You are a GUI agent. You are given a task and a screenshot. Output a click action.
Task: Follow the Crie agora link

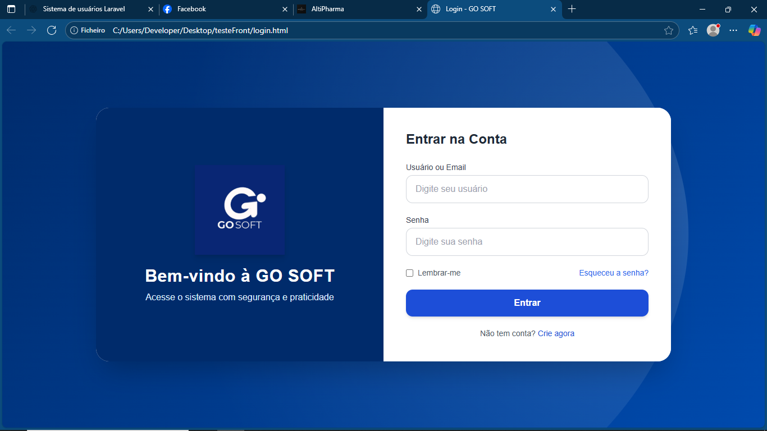click(556, 334)
